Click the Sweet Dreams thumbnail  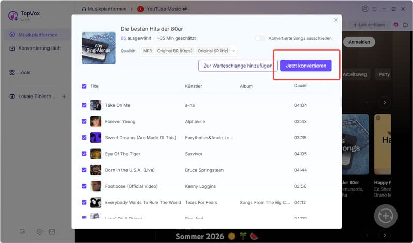tap(96, 137)
